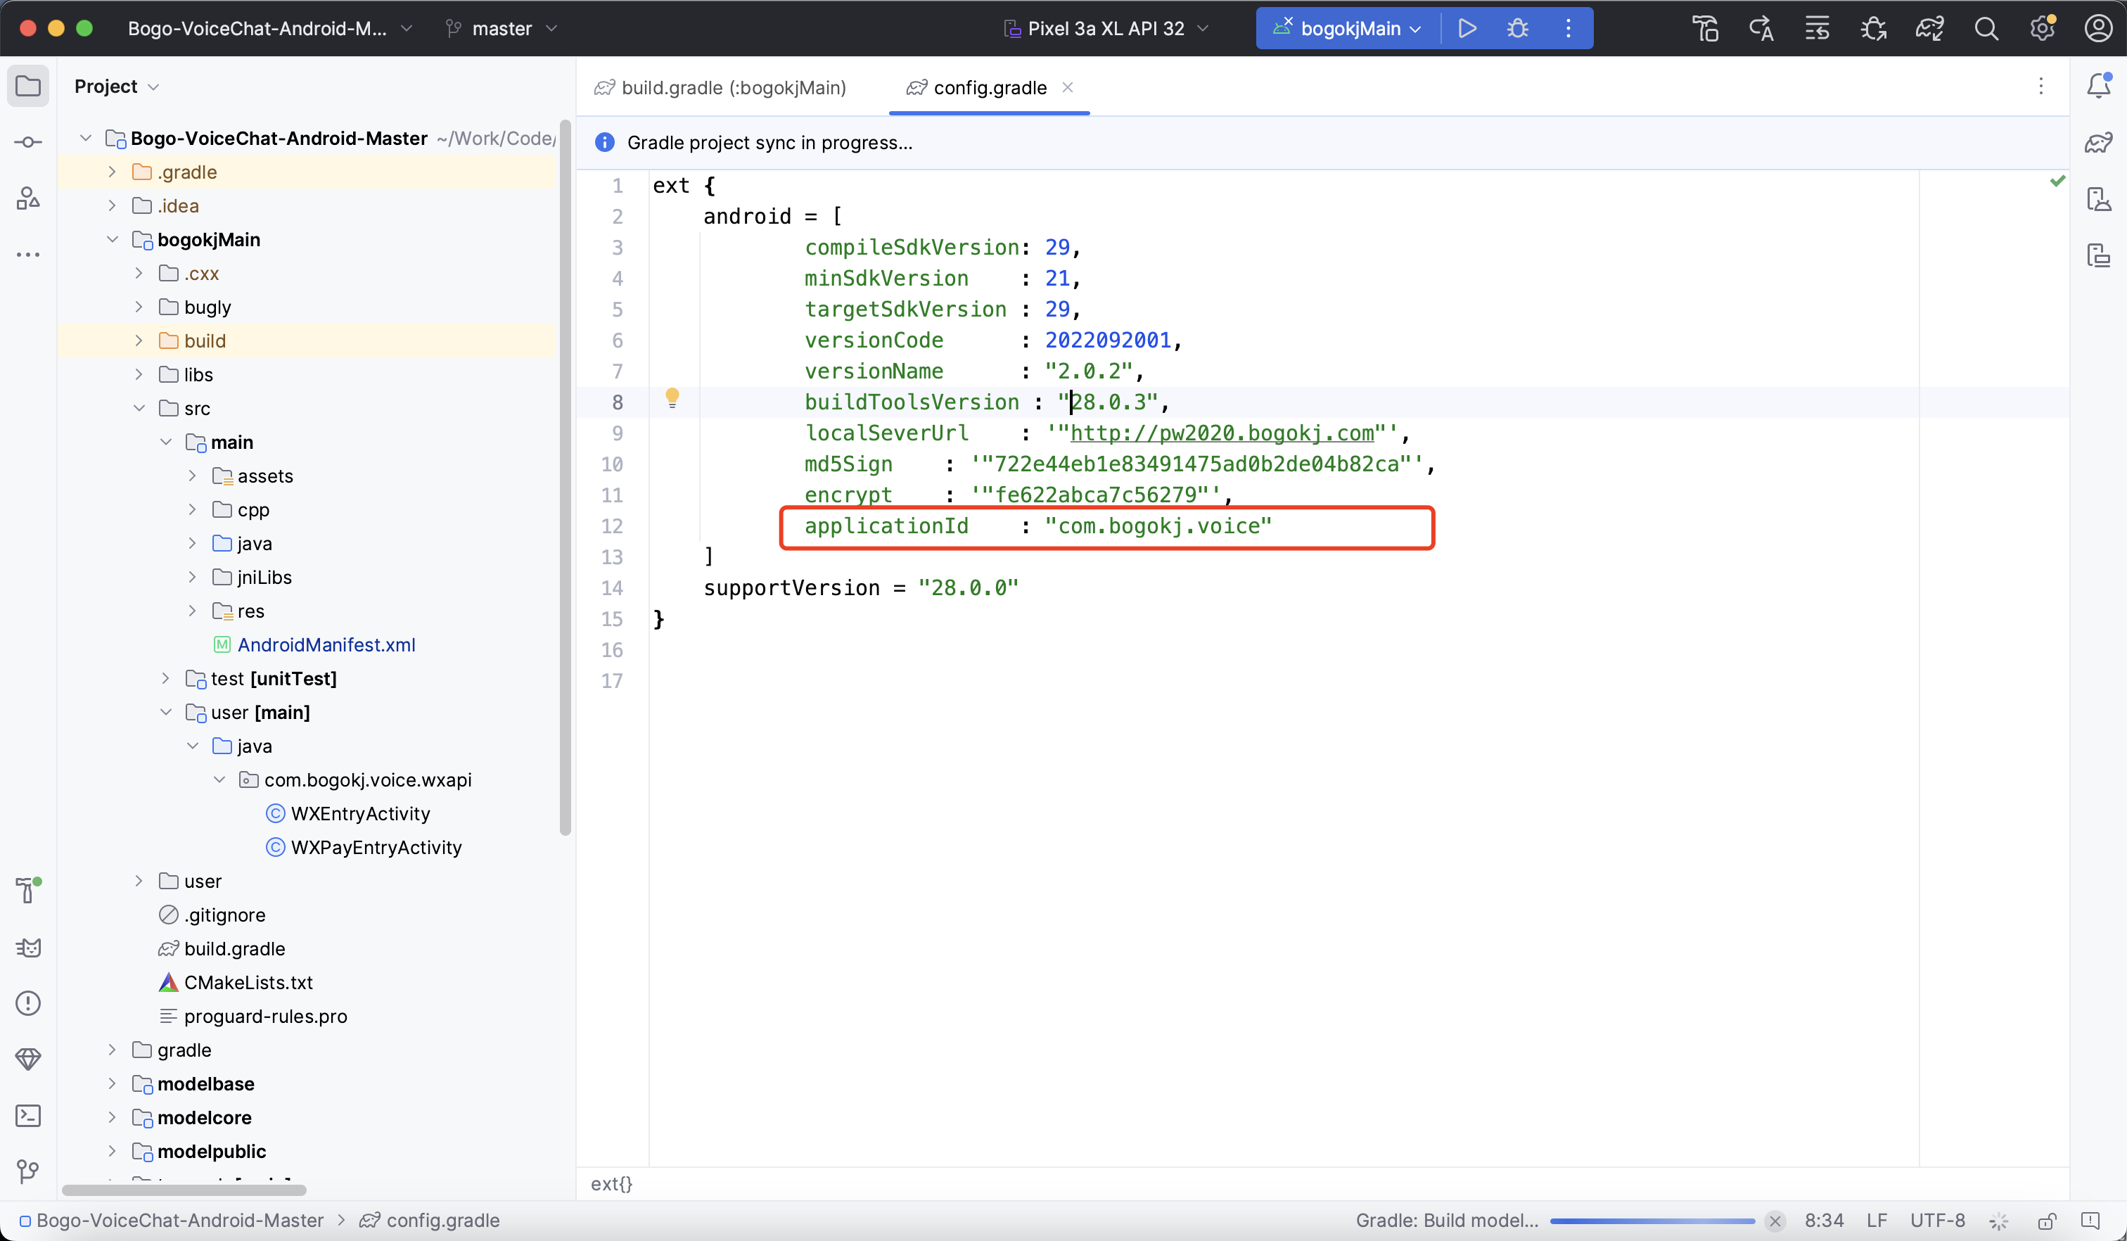This screenshot has width=2127, height=1241.
Task: Click the intention lightbulb on line 8
Action: 672,397
